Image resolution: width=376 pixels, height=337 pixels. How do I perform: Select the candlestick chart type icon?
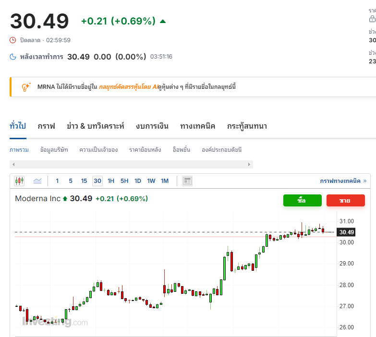pyautogui.click(x=19, y=181)
